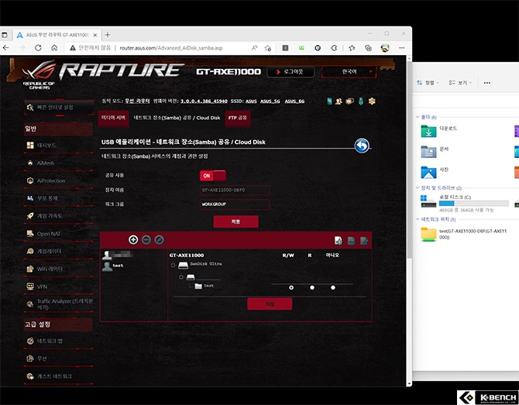Open Edge favorites star icon

pyautogui.click(x=352, y=48)
